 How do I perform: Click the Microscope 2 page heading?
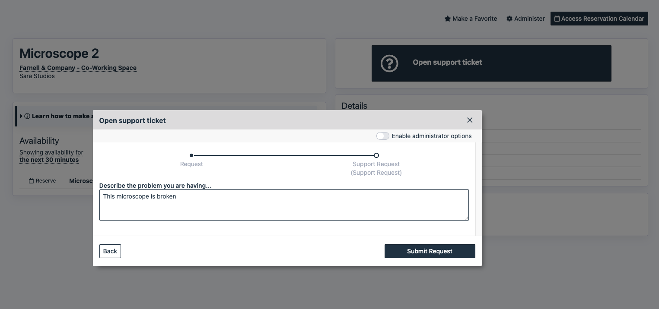point(59,54)
